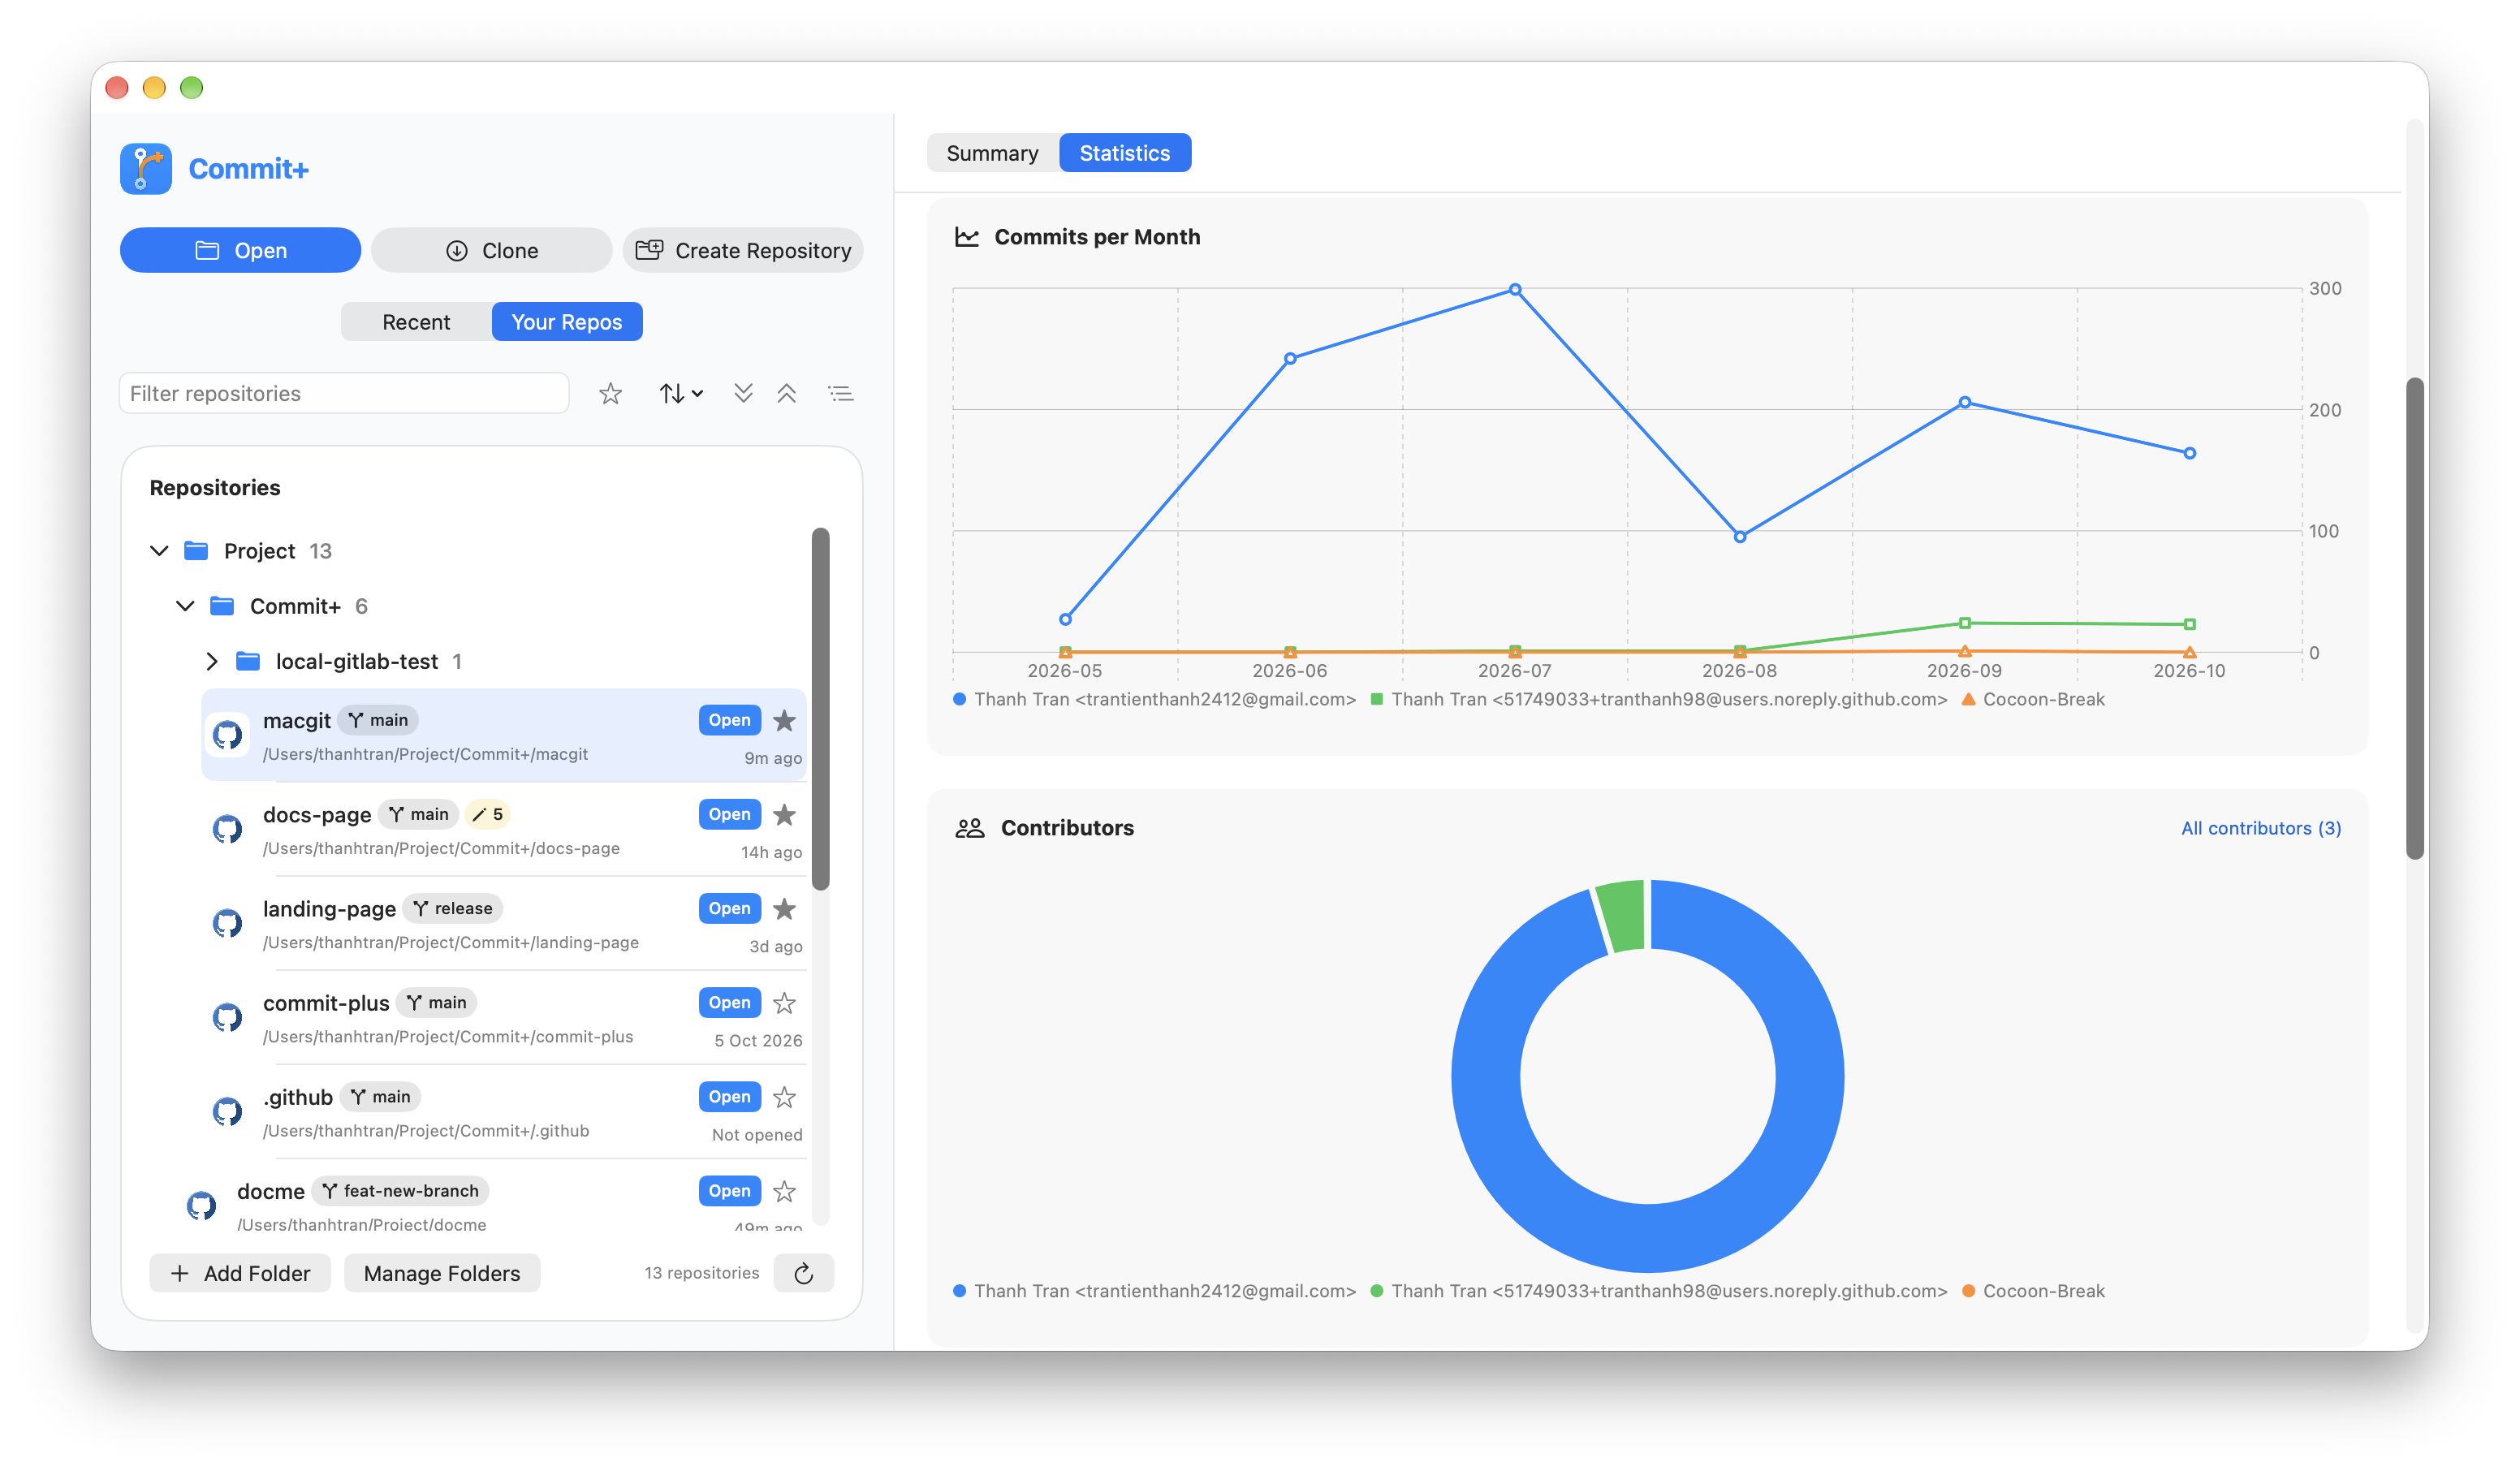Favorite the .github repository star

tap(785, 1097)
